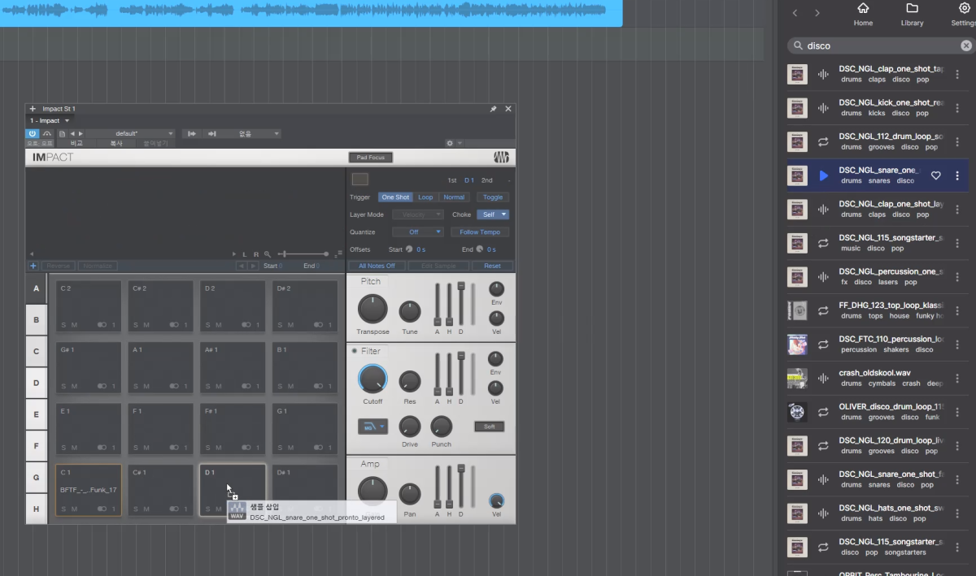Click the PreSonus logo in Impact
The height and width of the screenshot is (576, 976).
tap(501, 157)
